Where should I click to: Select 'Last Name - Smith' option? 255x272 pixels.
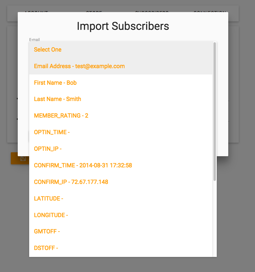click(57, 99)
